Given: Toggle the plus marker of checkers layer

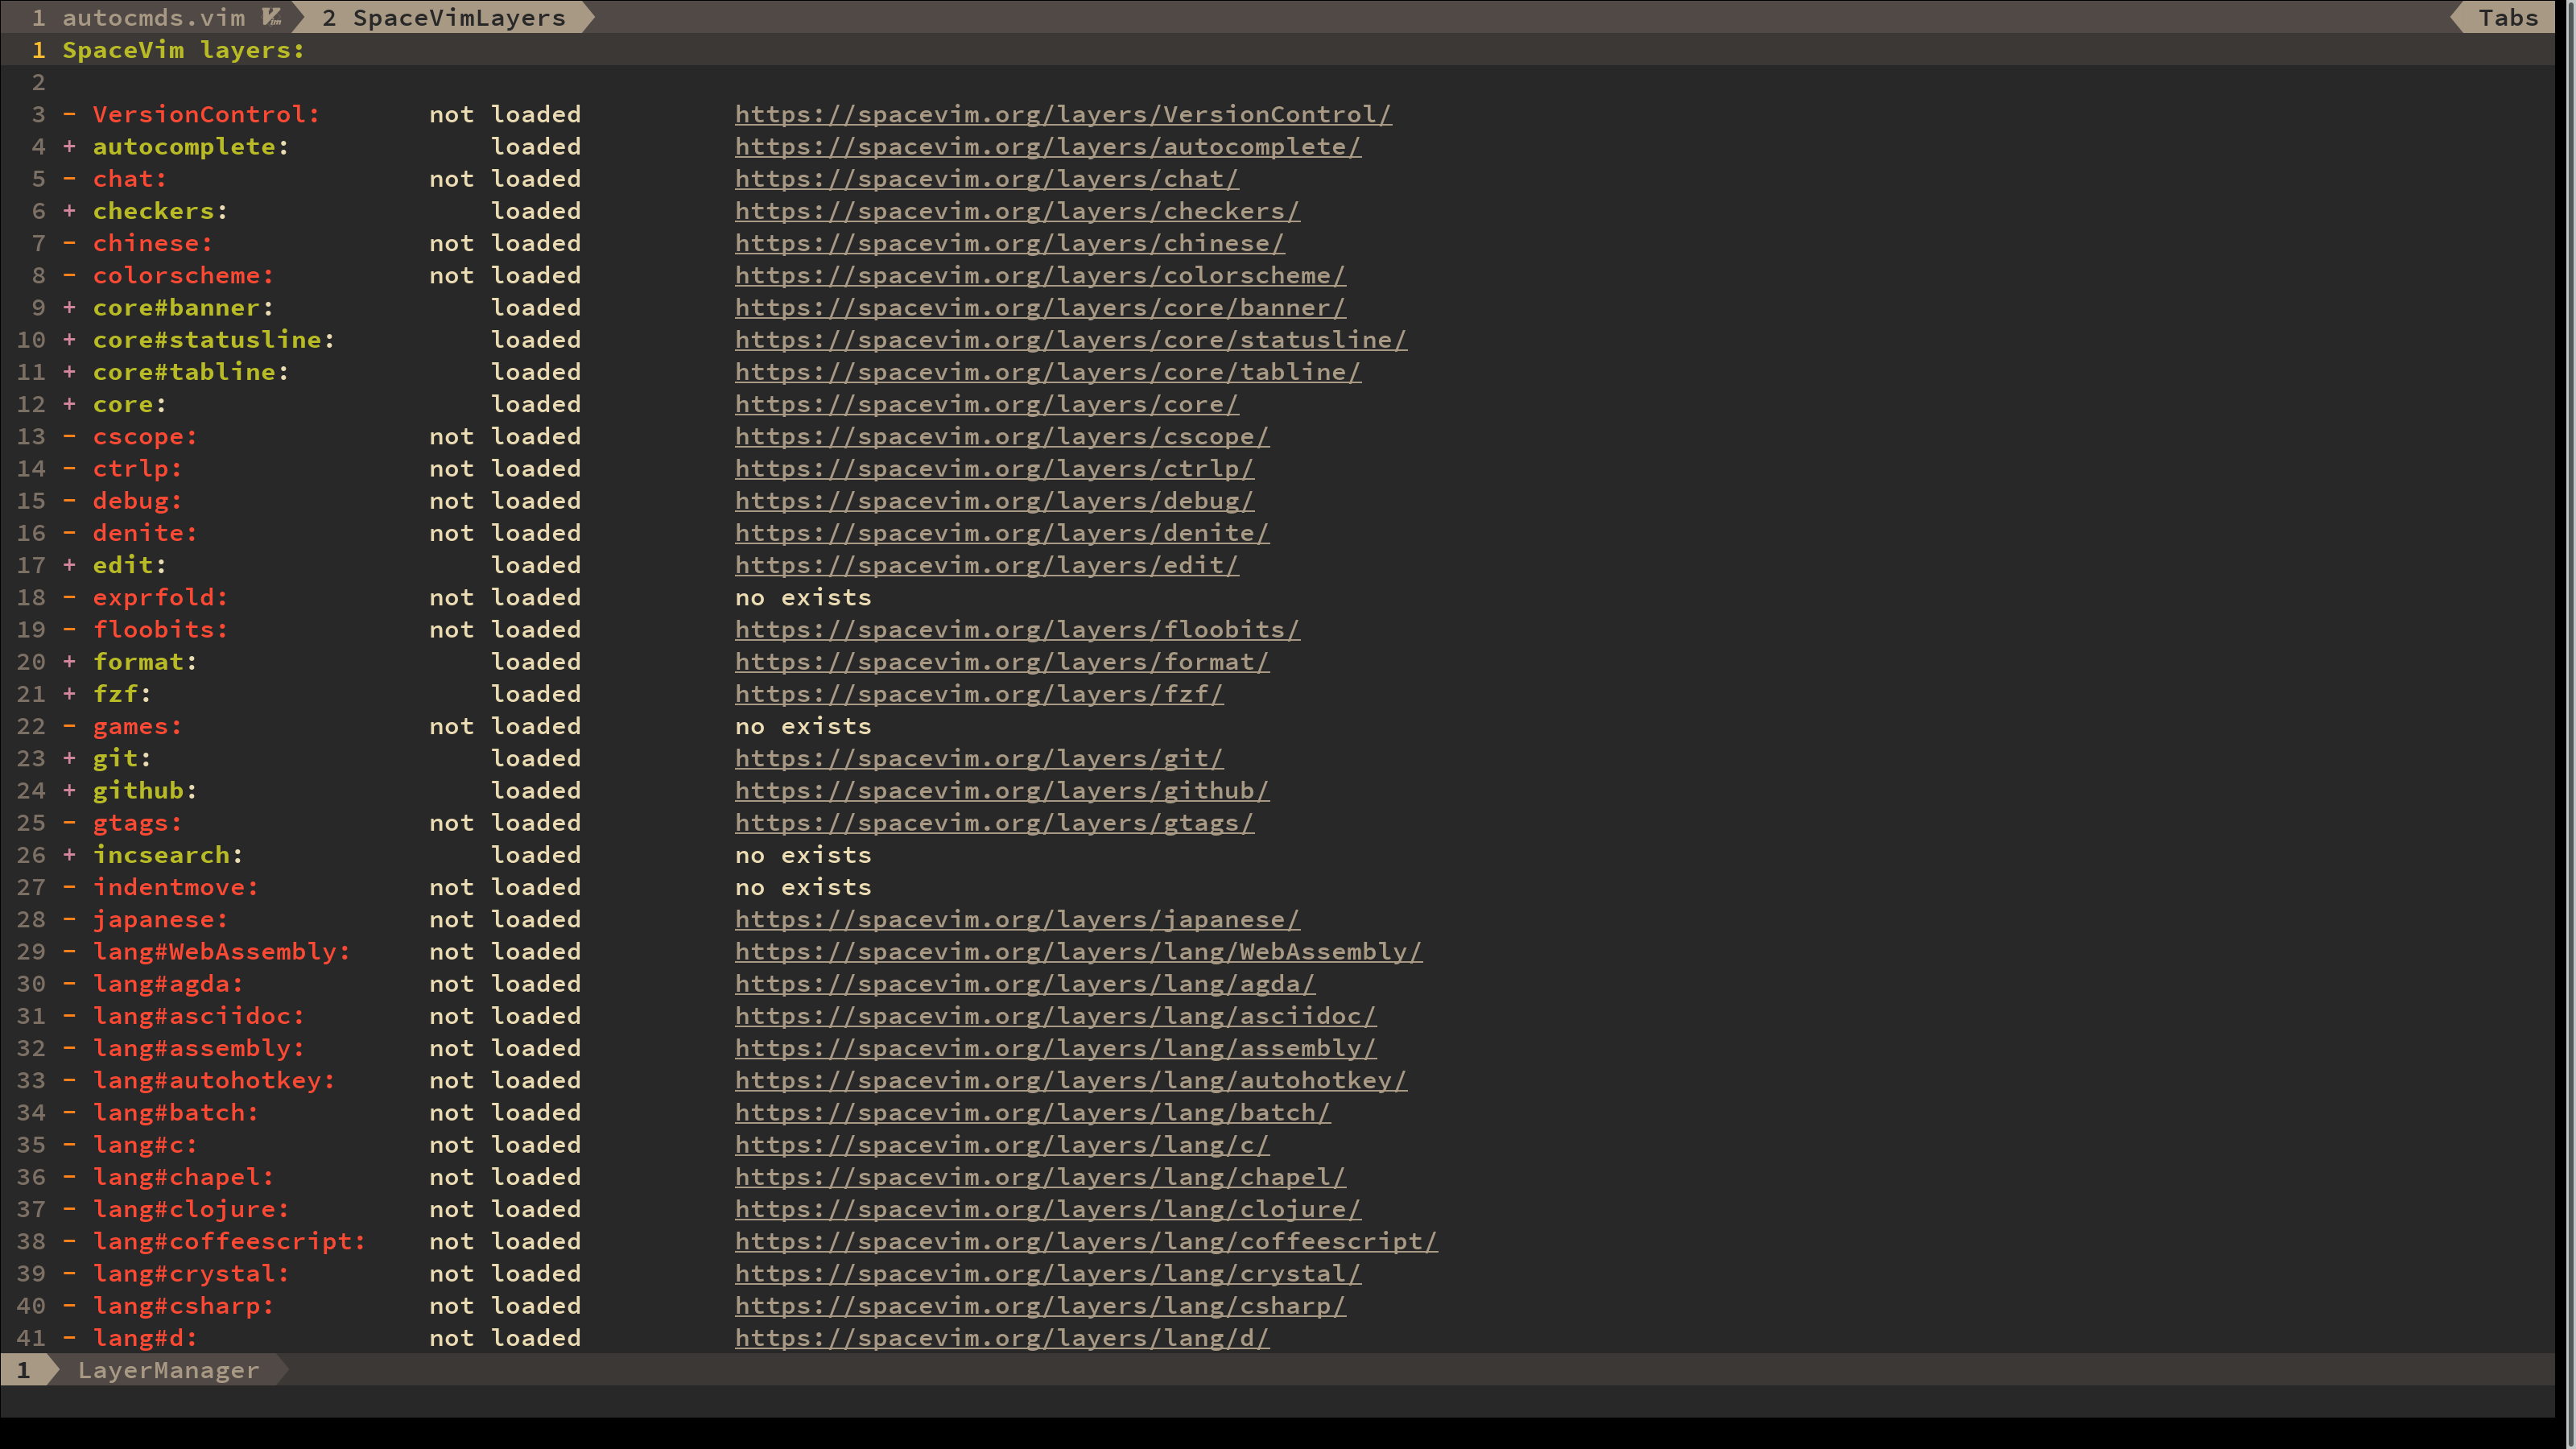Looking at the screenshot, I should pos(69,211).
